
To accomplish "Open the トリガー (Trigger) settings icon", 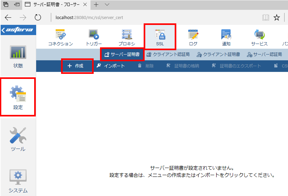I will point(94,38).
